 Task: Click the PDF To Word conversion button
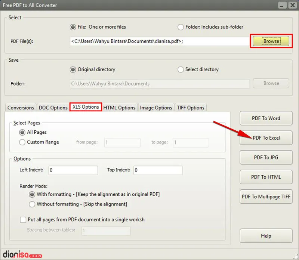266,118
